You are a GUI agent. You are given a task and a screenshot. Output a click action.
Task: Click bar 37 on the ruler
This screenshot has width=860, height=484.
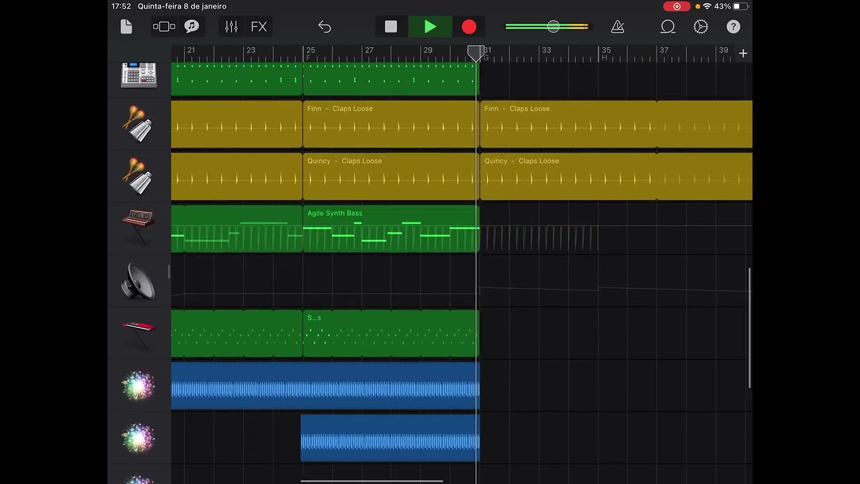[664, 50]
